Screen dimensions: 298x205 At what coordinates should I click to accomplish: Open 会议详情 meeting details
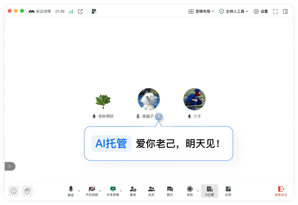(x=40, y=11)
